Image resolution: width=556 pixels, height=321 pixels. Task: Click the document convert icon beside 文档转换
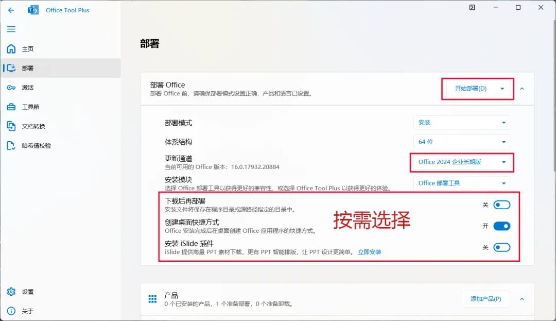click(x=11, y=126)
